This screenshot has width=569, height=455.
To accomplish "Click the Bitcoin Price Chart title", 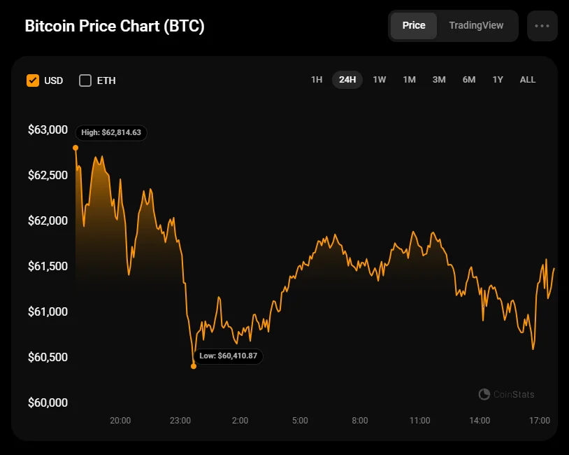I will pyautogui.click(x=115, y=26).
